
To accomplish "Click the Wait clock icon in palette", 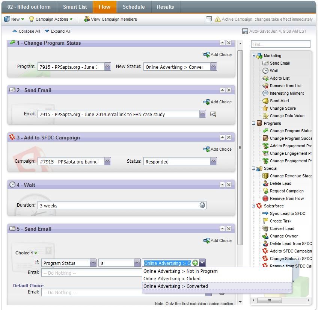I will tap(265, 71).
